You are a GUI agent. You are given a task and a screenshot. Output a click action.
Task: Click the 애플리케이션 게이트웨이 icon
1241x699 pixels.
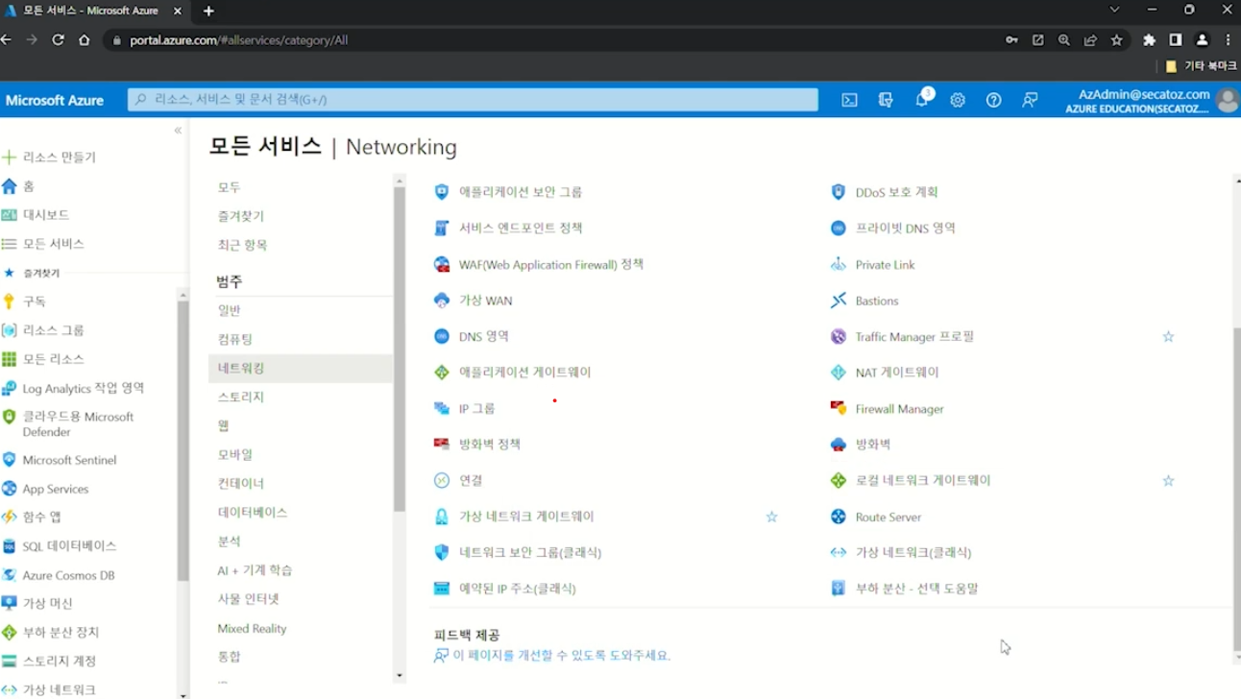442,373
